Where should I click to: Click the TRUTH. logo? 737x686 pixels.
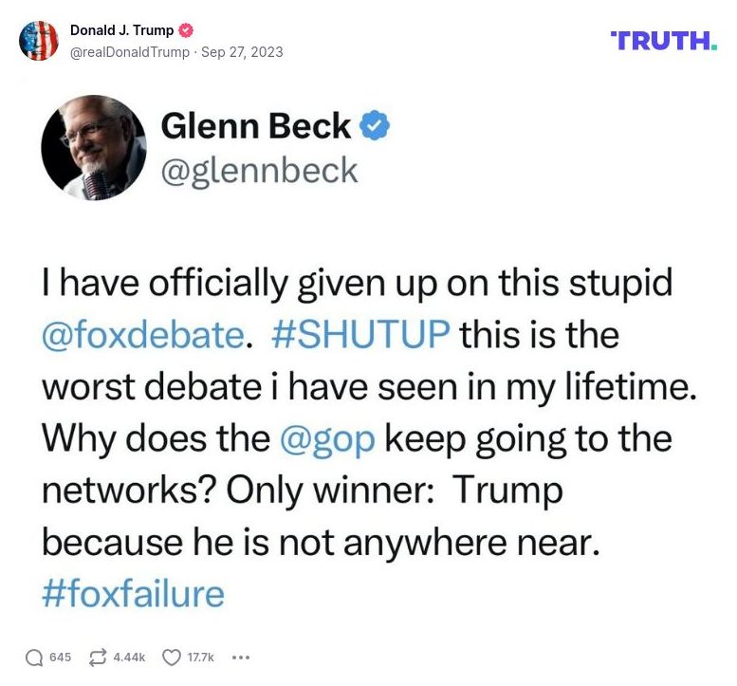664,41
